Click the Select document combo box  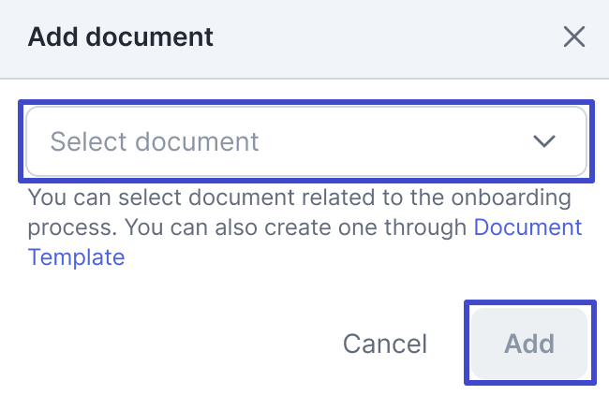306,141
